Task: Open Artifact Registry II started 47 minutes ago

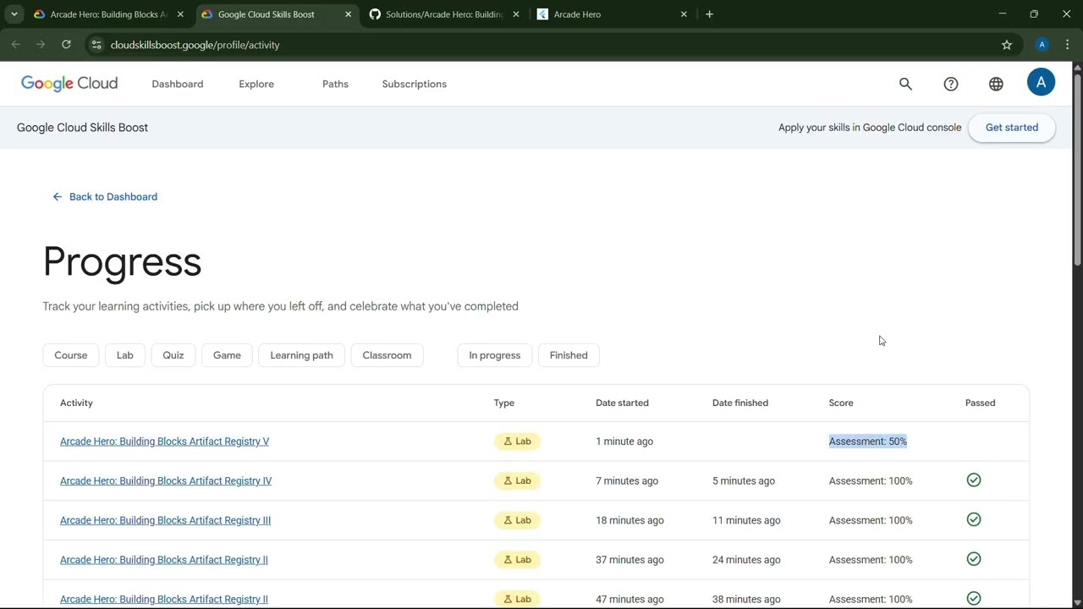Action: point(164,599)
